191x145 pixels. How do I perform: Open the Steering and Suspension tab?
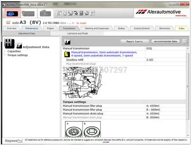pyautogui.click(x=97, y=28)
